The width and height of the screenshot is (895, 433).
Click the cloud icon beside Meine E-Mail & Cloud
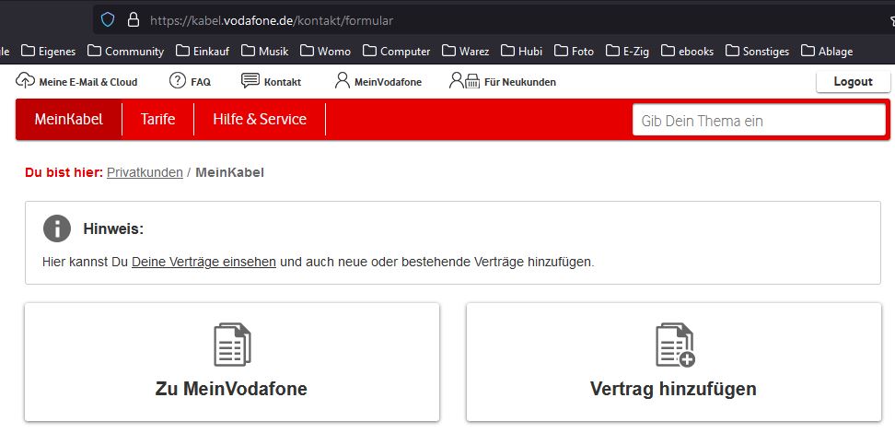pyautogui.click(x=25, y=80)
